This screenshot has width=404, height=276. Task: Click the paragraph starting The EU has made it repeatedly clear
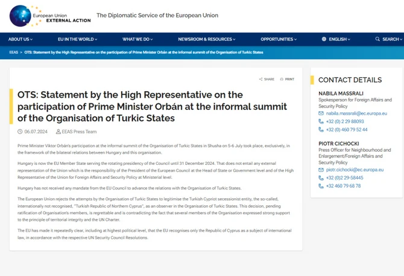coord(154,234)
